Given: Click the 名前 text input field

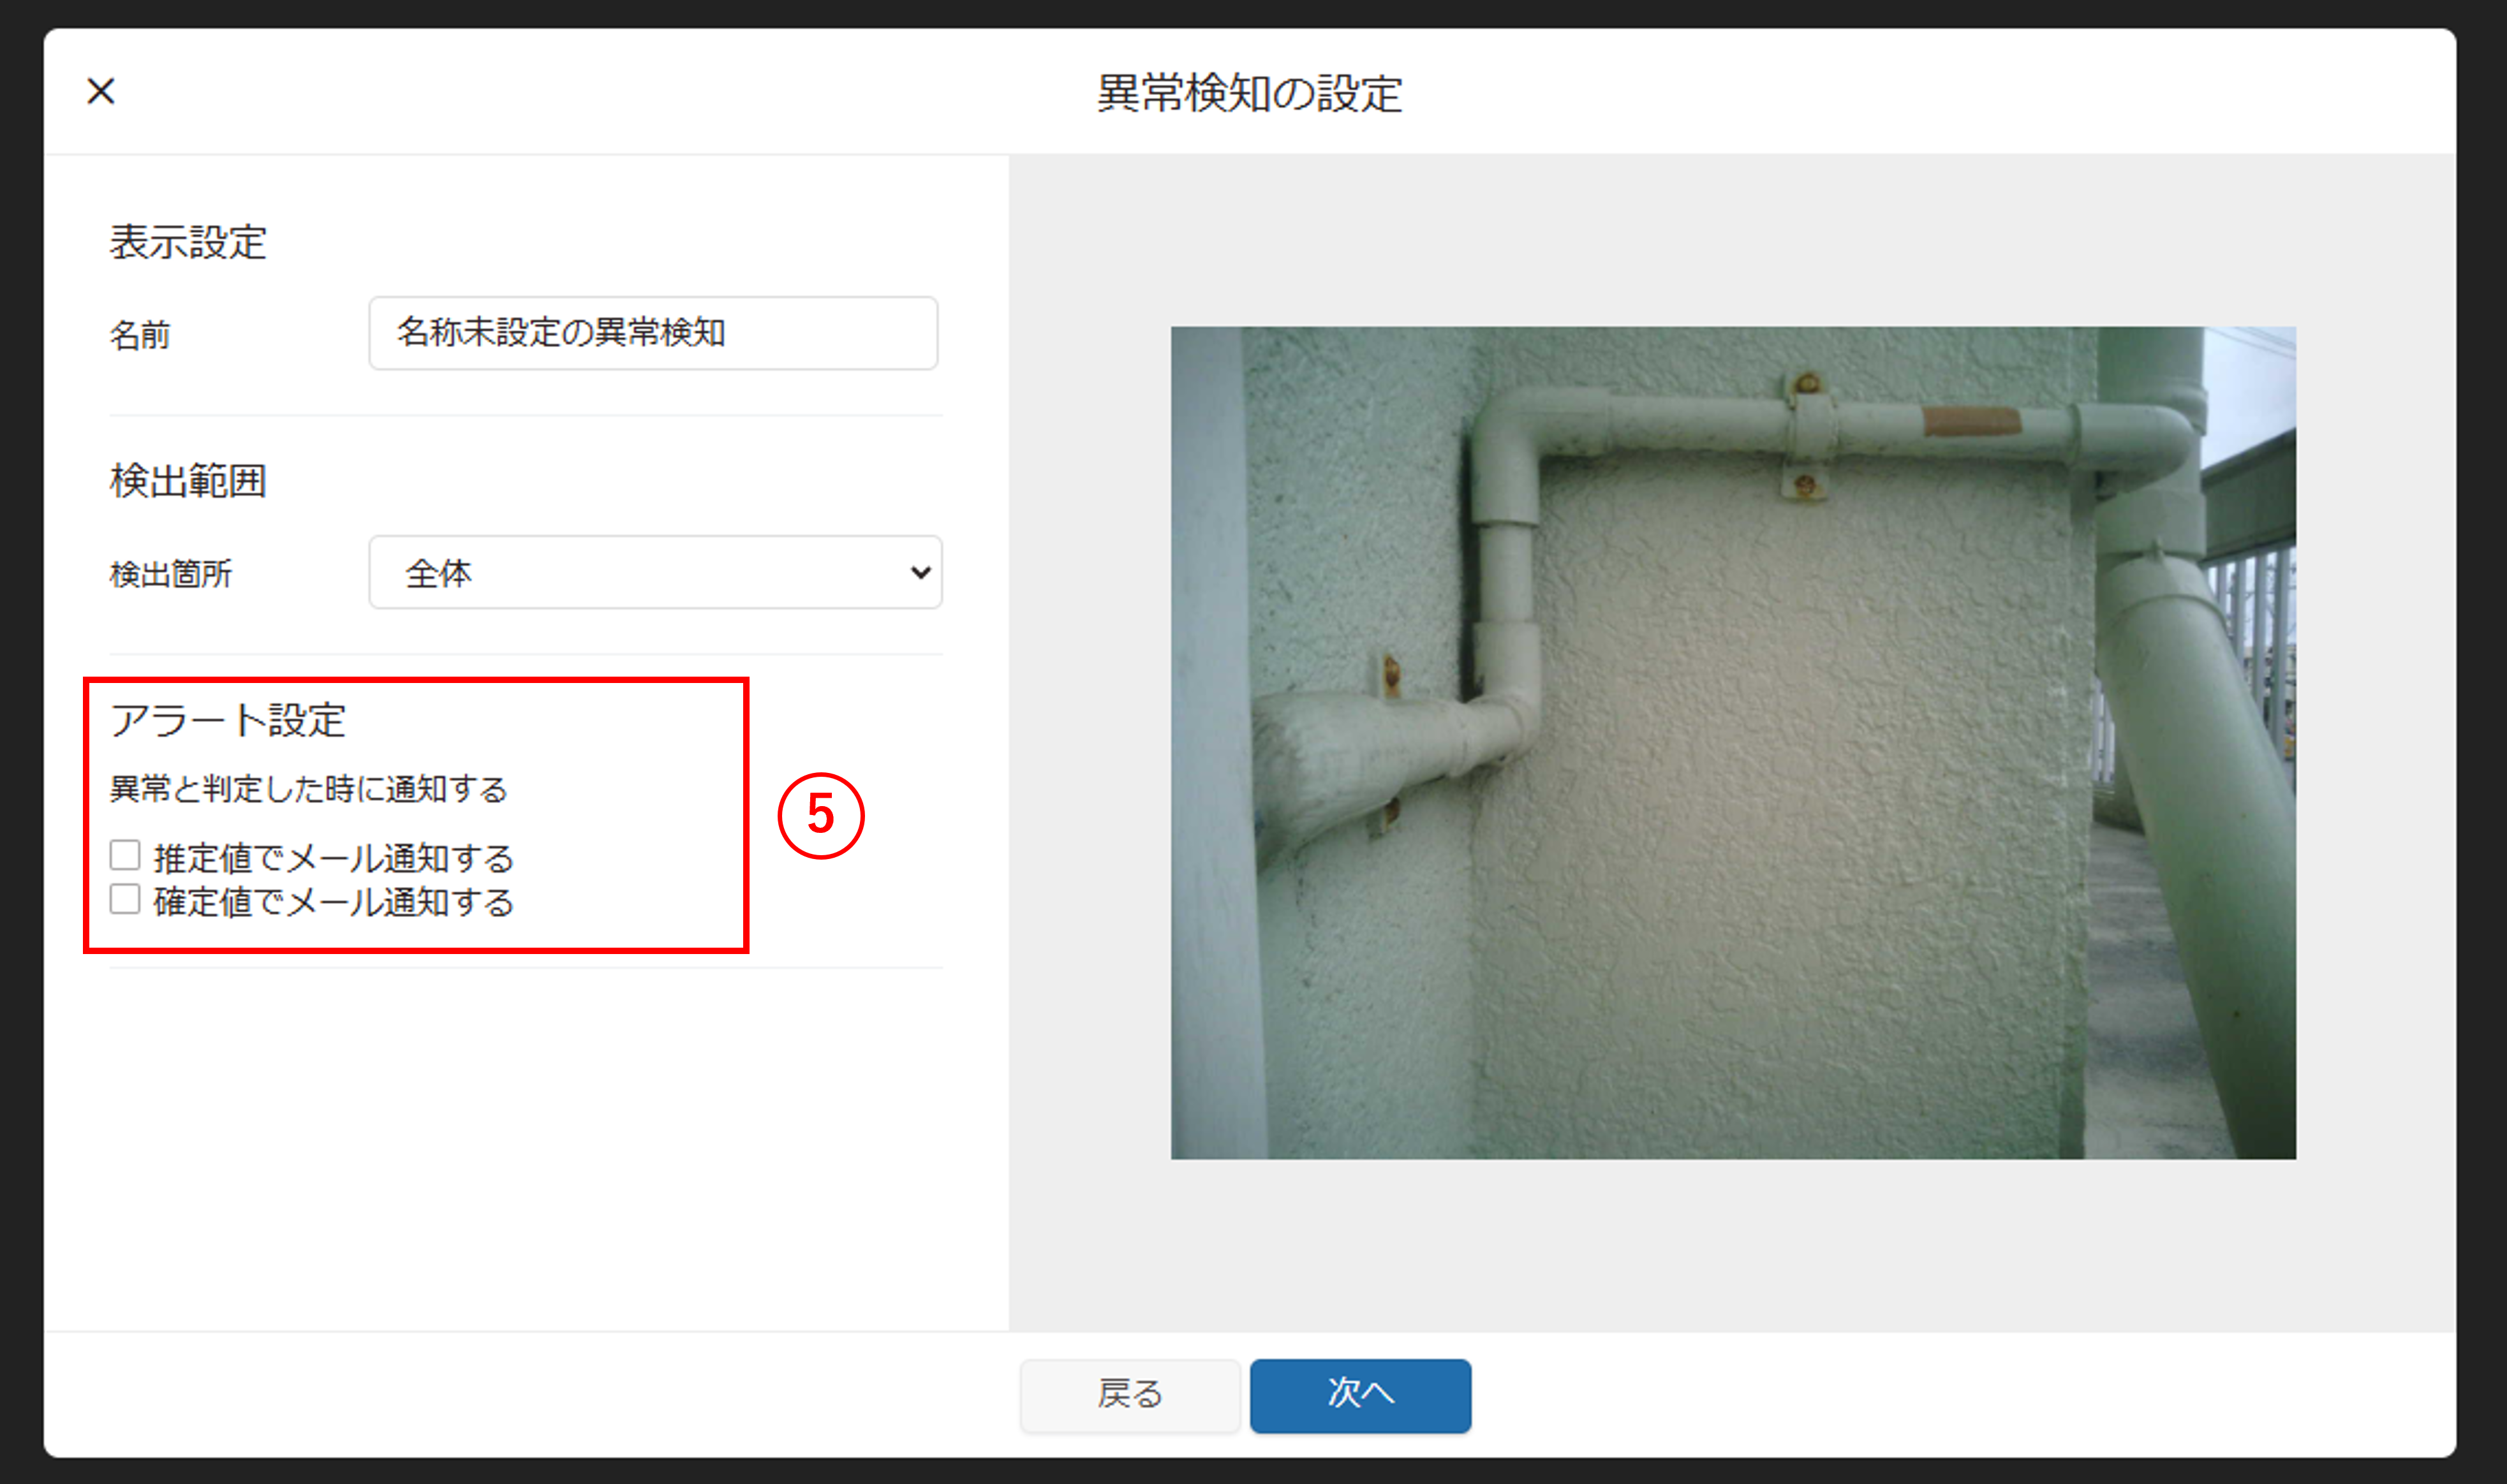Looking at the screenshot, I should 653,333.
